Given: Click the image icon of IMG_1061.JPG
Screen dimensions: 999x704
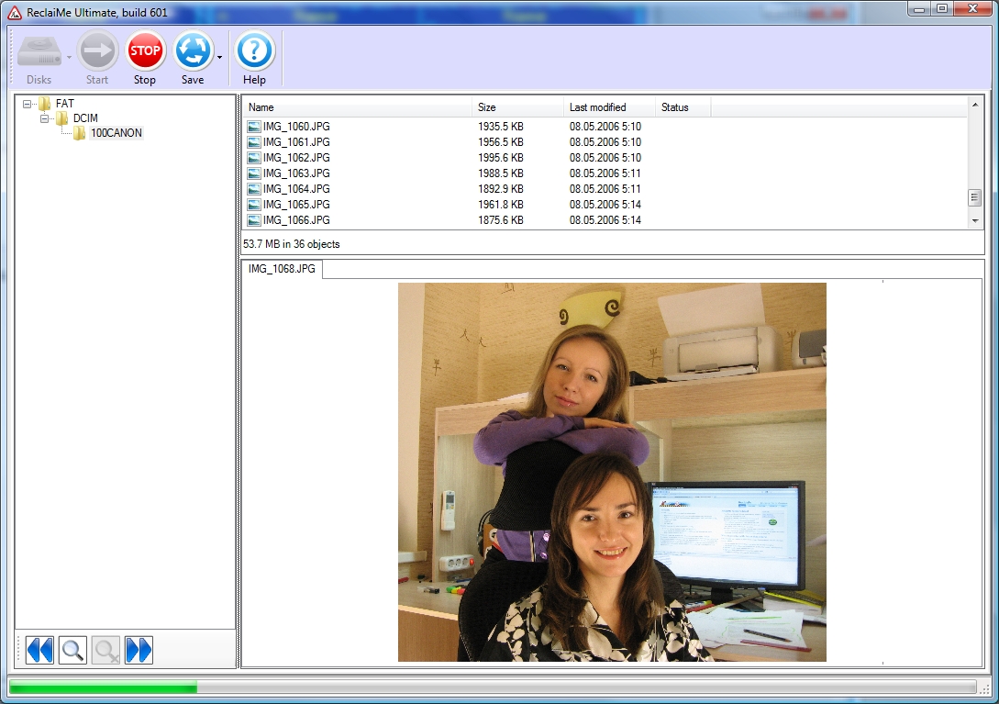Looking at the screenshot, I should pos(254,142).
